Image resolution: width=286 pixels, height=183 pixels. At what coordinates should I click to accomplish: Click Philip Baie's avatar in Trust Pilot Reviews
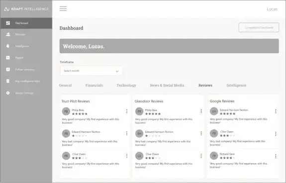click(x=66, y=111)
